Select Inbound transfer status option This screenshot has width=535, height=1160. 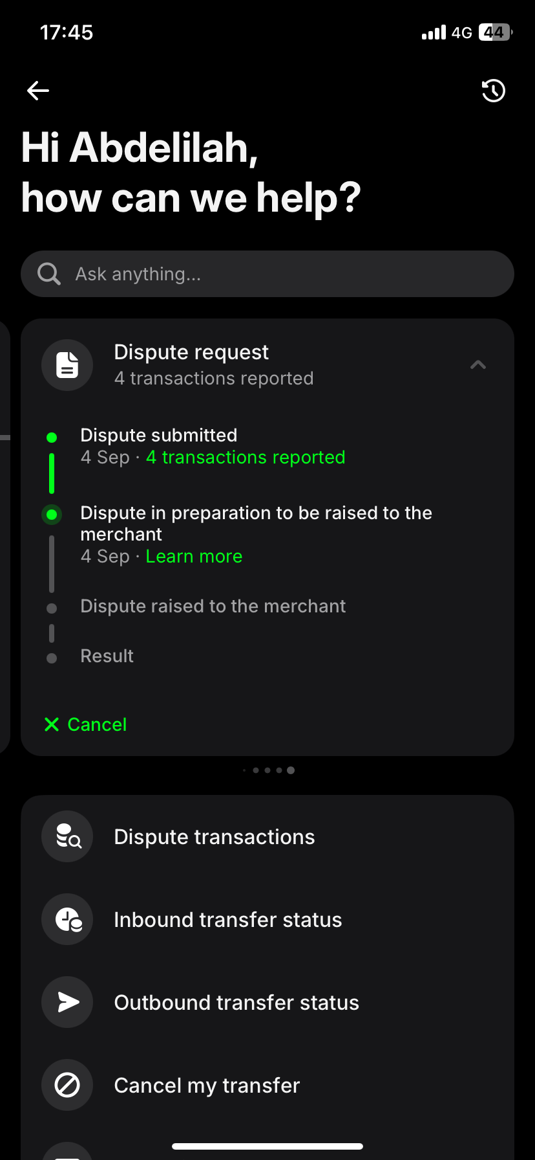[x=227, y=920]
